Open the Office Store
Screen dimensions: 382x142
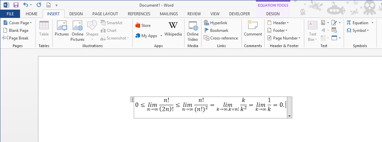[x=143, y=26]
